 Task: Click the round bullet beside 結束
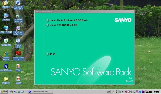pyautogui.click(x=47, y=54)
